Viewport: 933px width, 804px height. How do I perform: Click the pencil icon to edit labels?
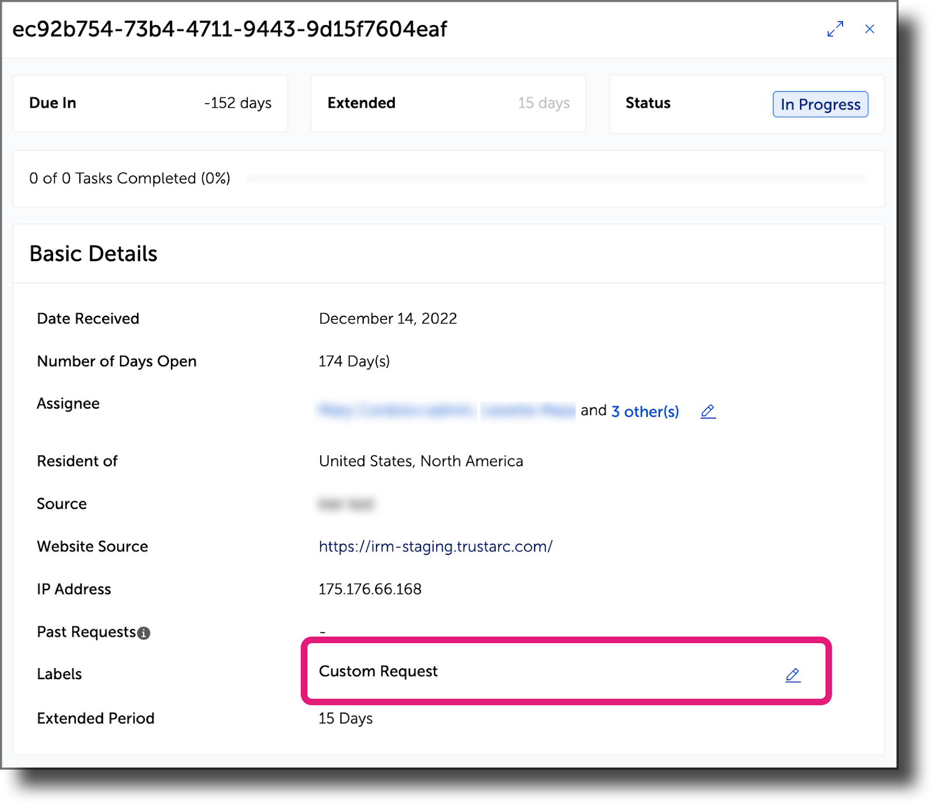[x=793, y=675]
